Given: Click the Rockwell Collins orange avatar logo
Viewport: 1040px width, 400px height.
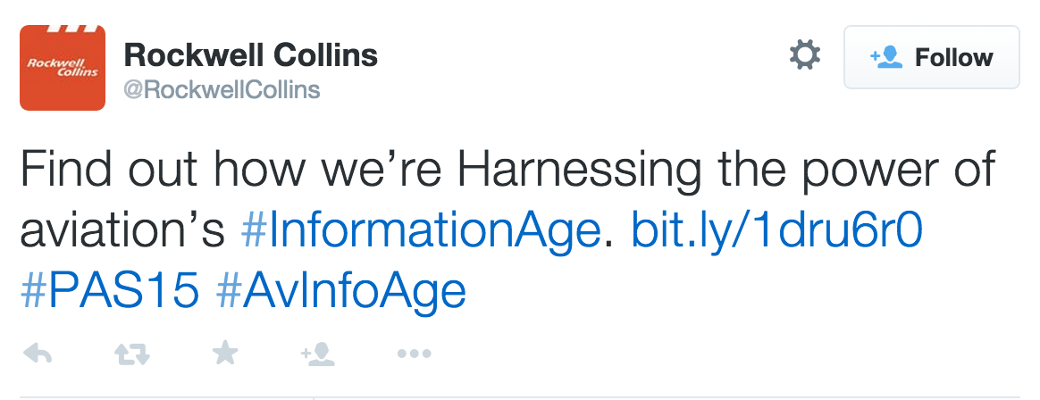Looking at the screenshot, I should [63, 68].
